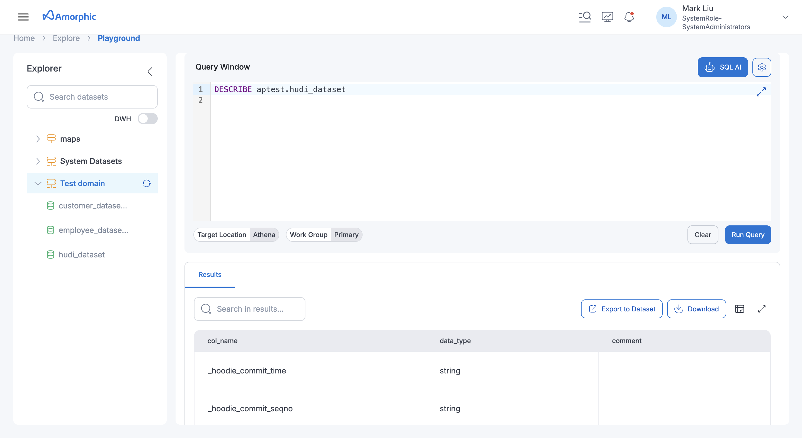Enable the DWH toggle

148,119
